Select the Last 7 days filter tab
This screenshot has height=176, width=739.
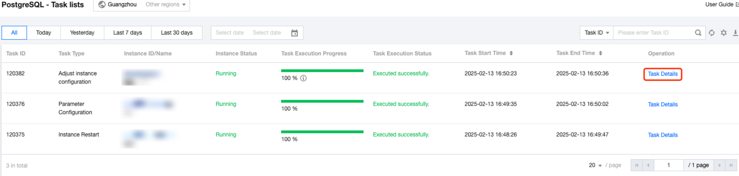pyautogui.click(x=127, y=33)
